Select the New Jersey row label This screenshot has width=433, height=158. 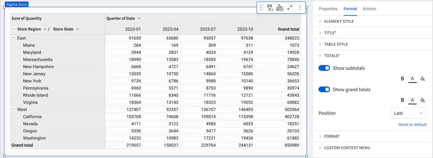tap(34, 74)
